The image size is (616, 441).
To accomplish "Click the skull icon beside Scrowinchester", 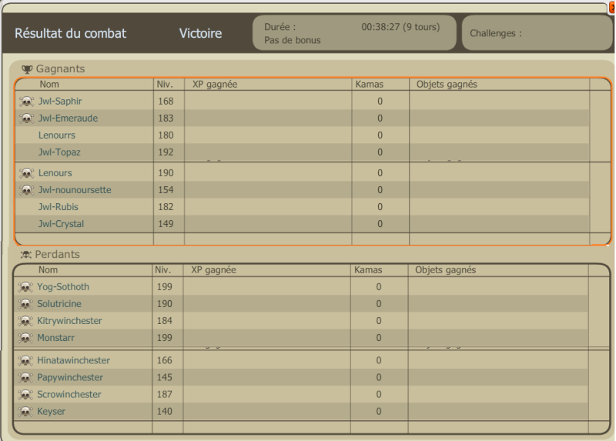I will tap(25, 395).
